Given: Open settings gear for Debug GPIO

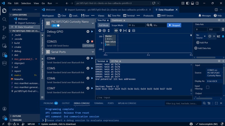Looking at the screenshot, I should point(88,32).
